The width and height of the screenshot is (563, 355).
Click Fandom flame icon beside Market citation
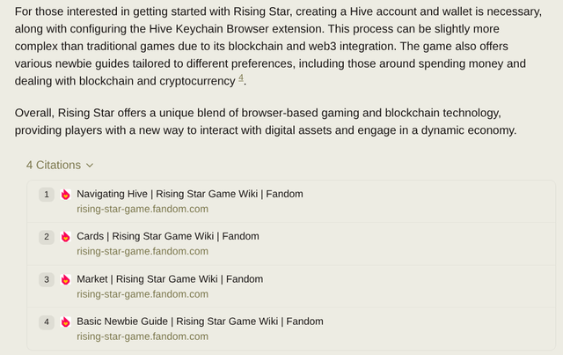65,279
